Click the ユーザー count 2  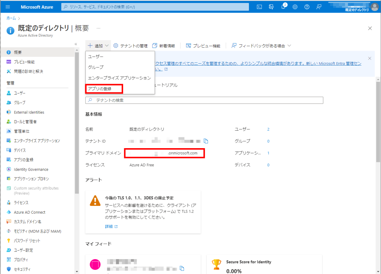[x=268, y=129]
